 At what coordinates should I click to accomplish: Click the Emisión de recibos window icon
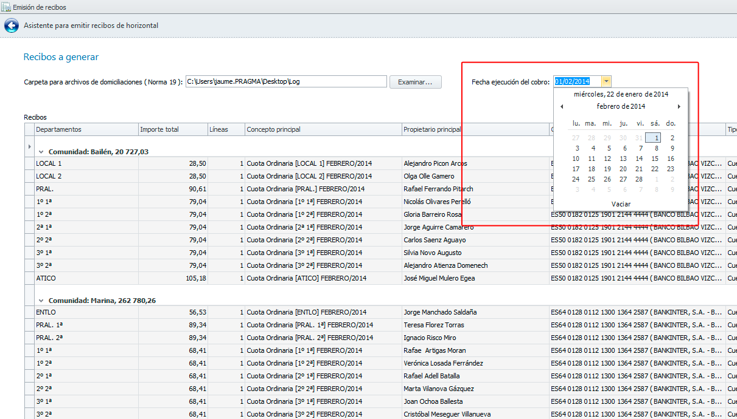point(6,7)
